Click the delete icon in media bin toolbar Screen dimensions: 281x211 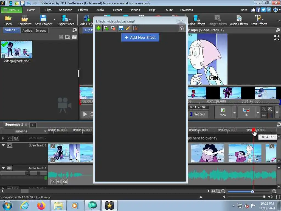click(61, 37)
